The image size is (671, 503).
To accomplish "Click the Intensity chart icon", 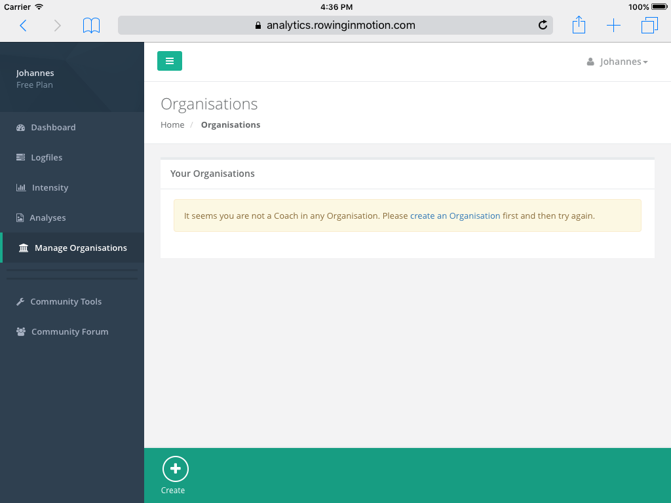I will (20, 187).
